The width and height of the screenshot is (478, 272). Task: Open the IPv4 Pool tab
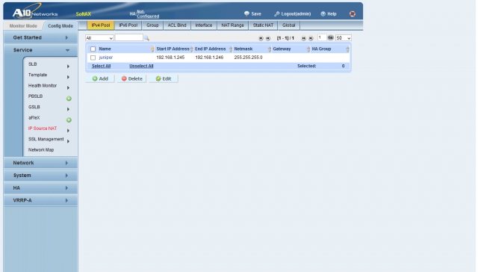101,25
